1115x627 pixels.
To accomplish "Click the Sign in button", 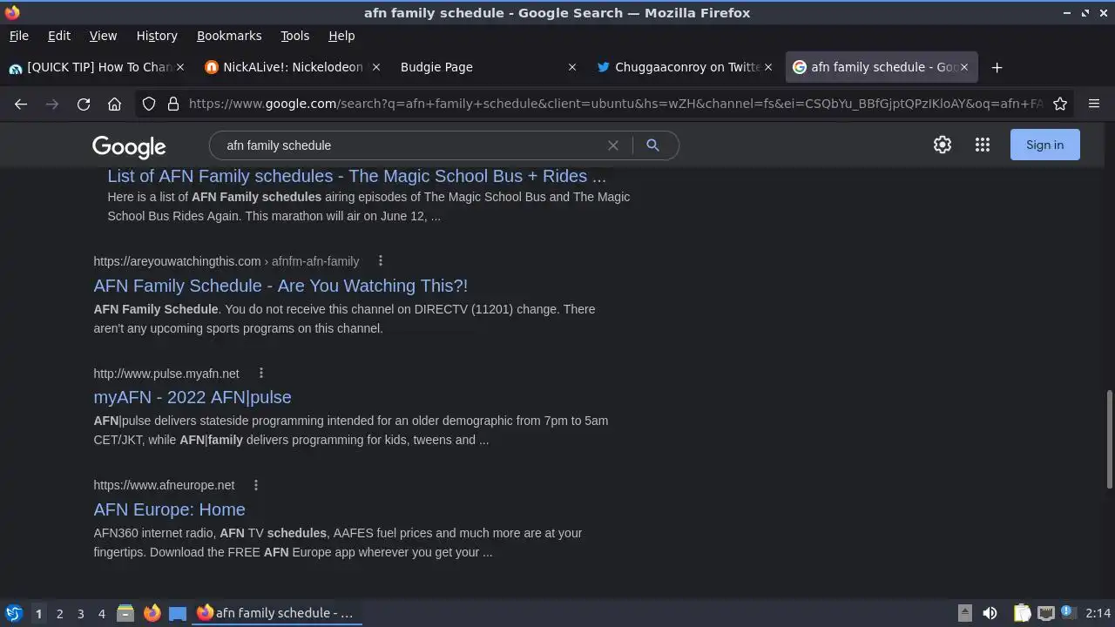I will click(x=1044, y=145).
